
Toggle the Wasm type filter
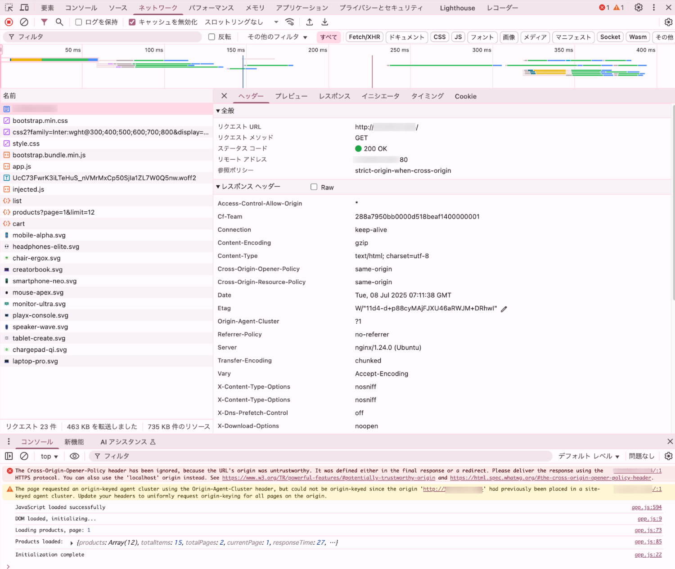(x=638, y=37)
